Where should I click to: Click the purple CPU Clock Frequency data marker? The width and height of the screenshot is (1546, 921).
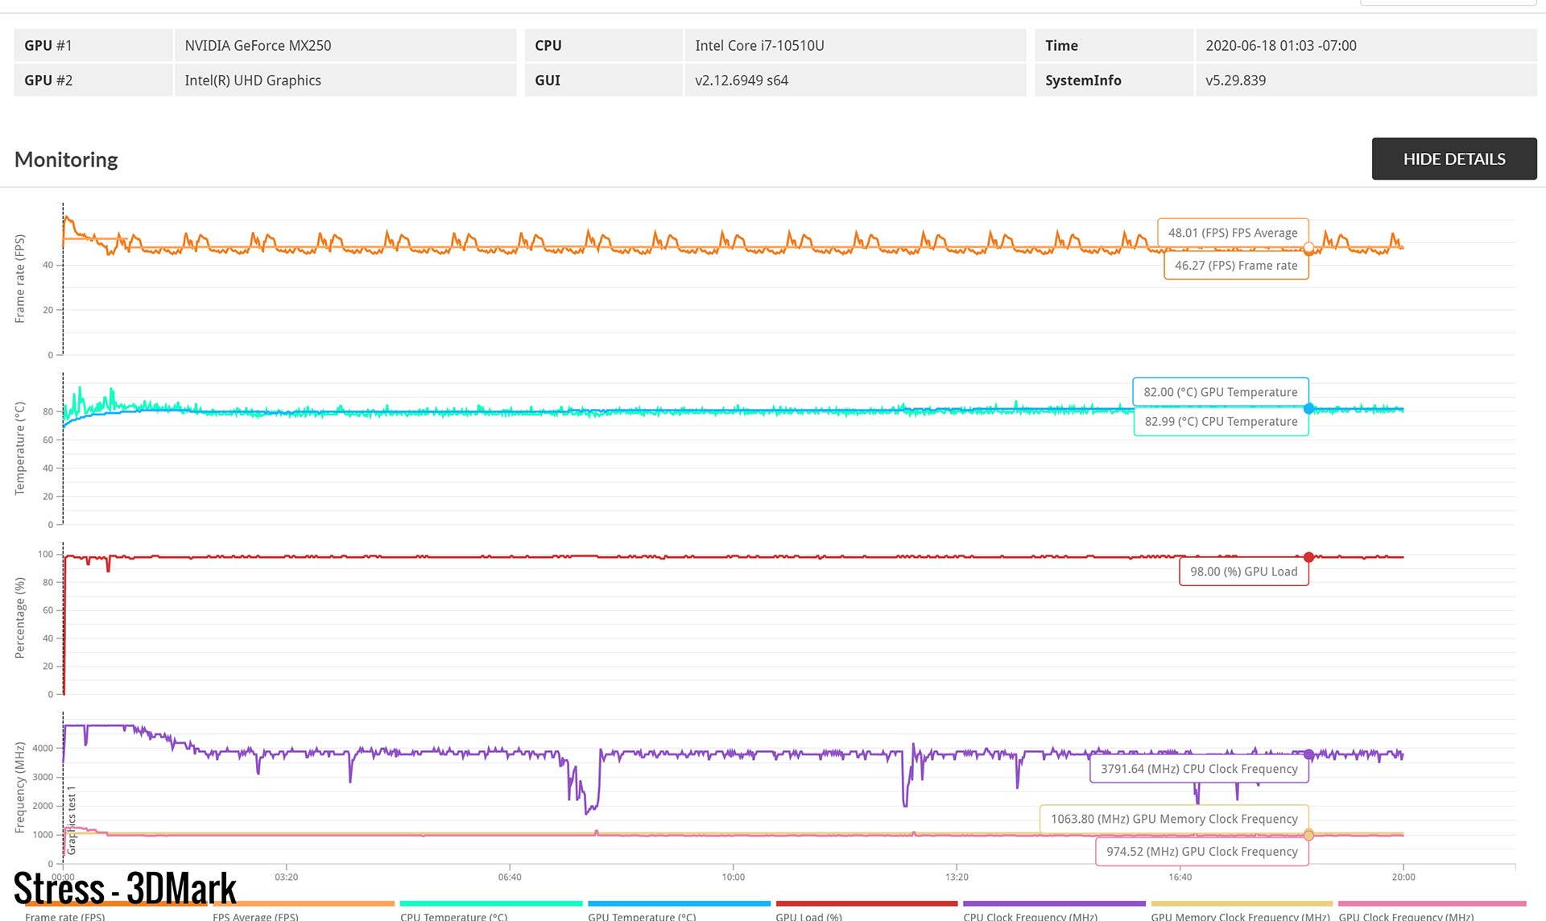coord(1308,754)
